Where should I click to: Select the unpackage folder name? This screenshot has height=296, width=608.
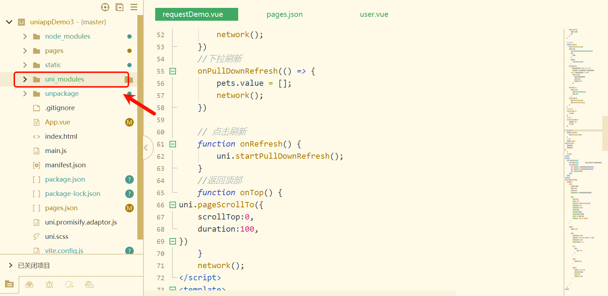[x=62, y=93]
